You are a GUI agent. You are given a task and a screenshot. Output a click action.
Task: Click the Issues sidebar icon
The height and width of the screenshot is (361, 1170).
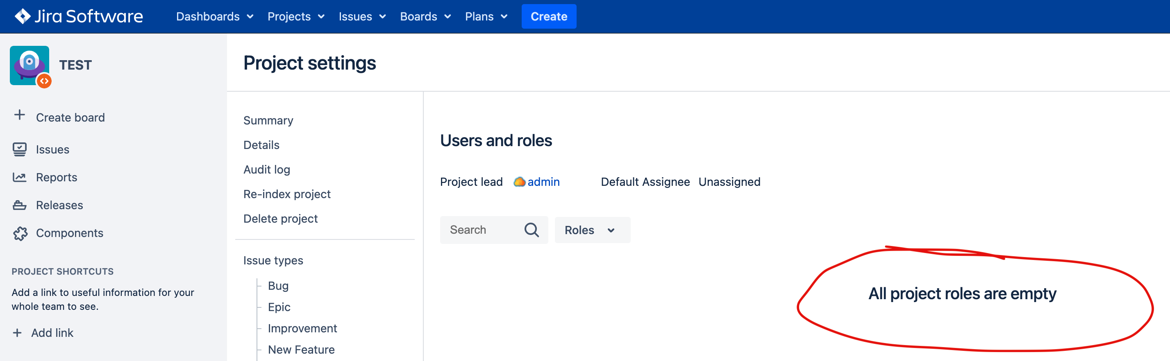coord(20,149)
